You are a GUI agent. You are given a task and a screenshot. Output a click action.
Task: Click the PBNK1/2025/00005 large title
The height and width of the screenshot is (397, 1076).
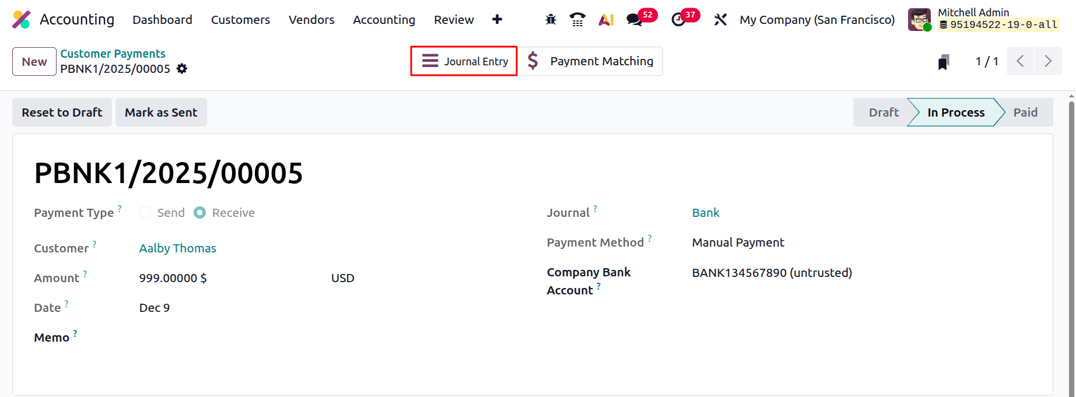point(169,173)
